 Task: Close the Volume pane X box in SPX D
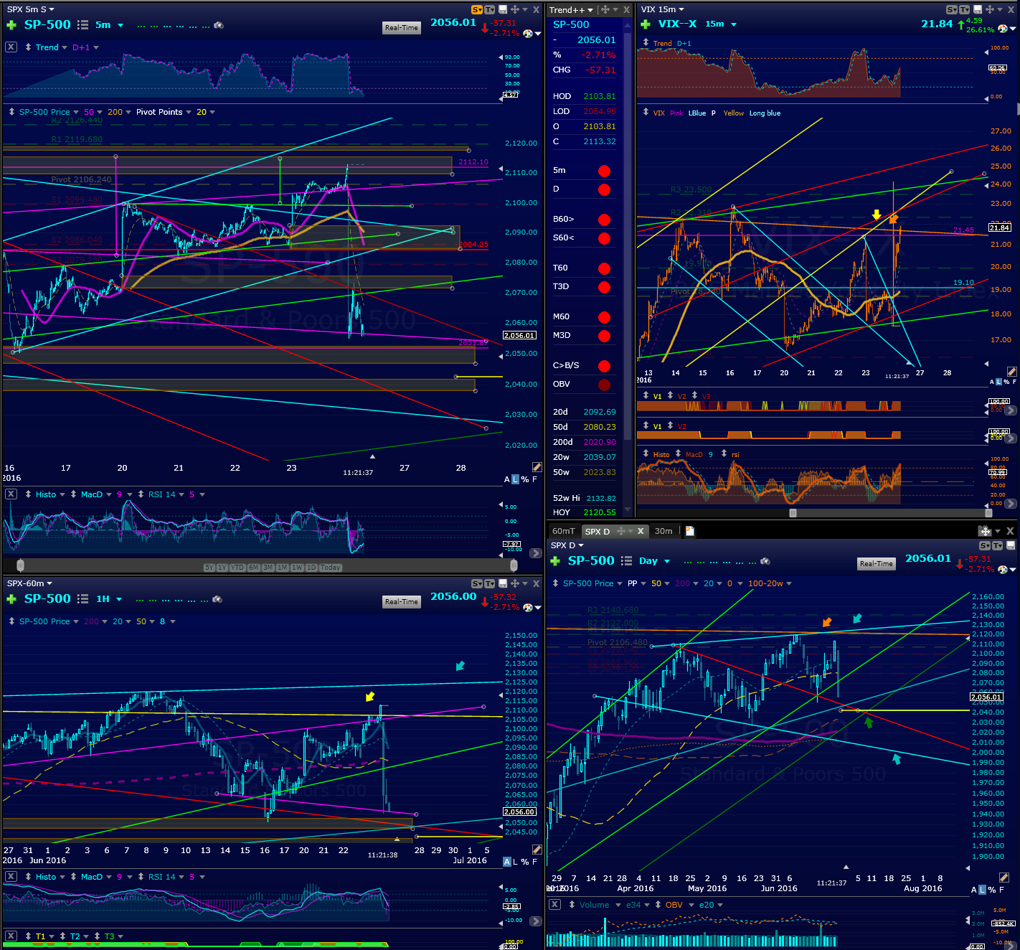tap(555, 905)
